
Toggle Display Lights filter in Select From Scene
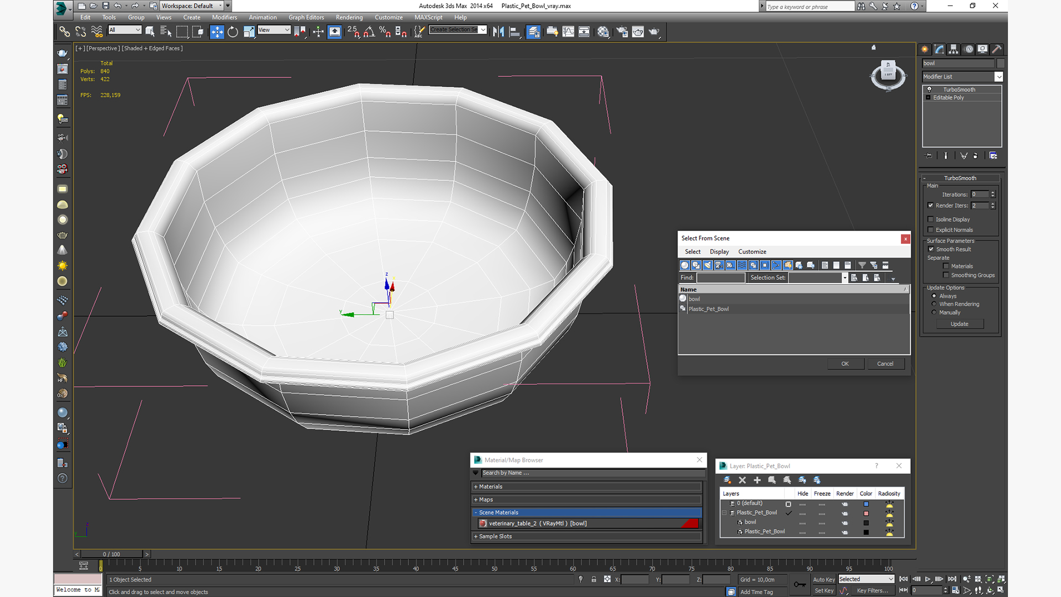click(707, 265)
